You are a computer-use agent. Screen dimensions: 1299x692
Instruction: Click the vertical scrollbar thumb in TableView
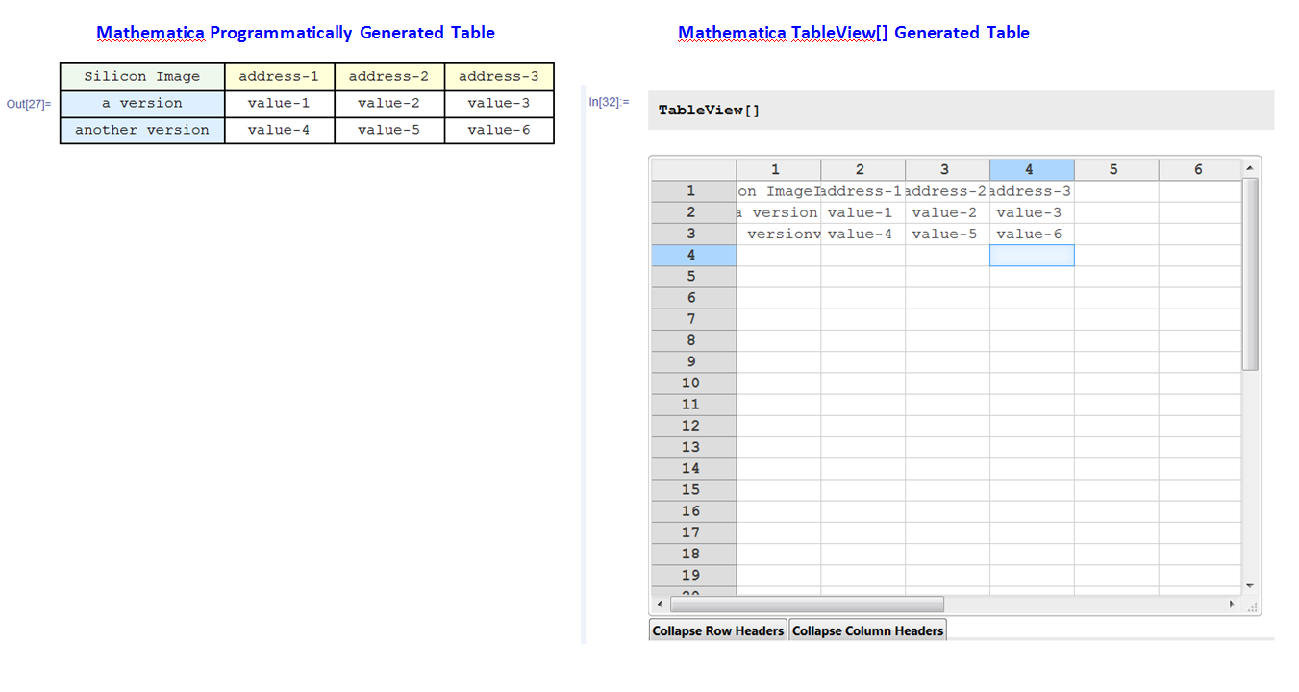[1249, 274]
